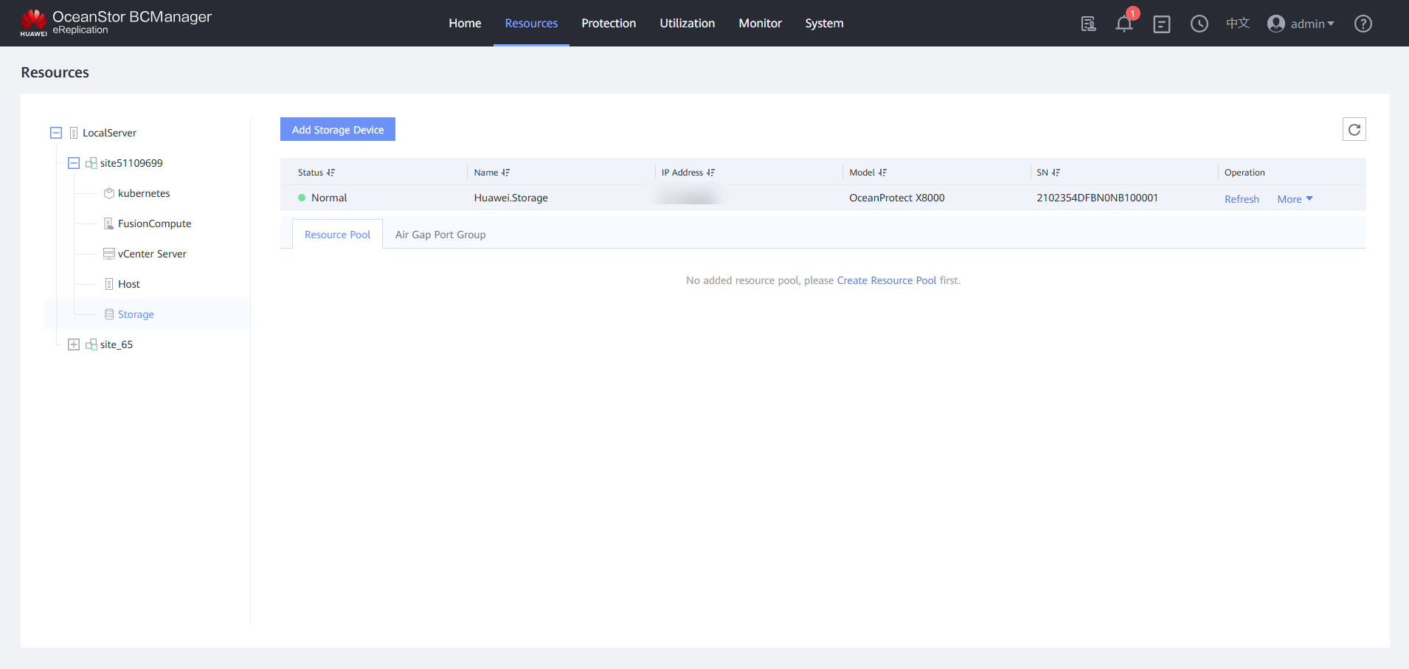This screenshot has height=669, width=1409.
Task: Sort table by SN column
Action: 1056,173
